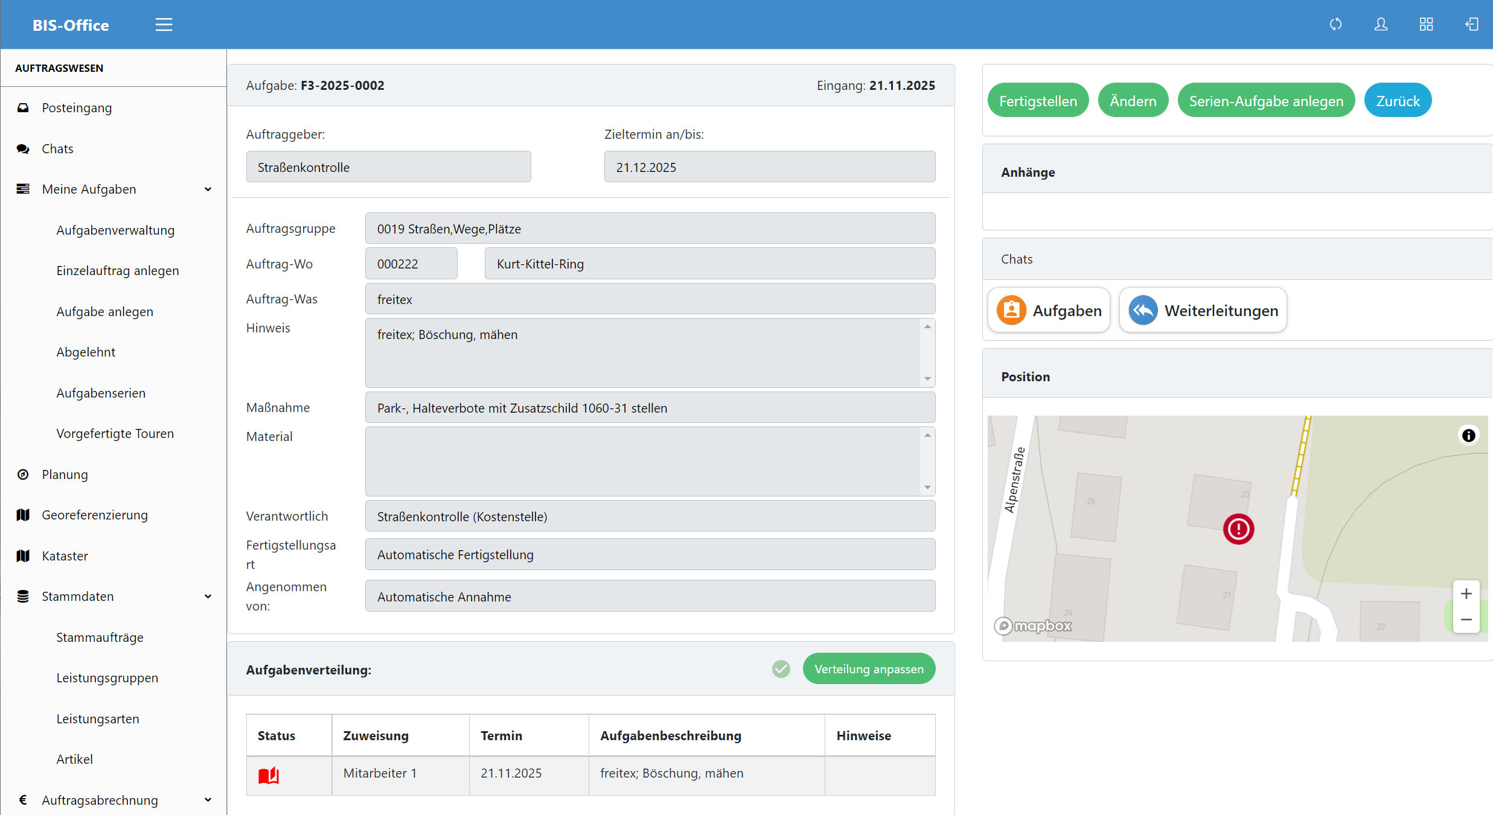
Task: Click the orange Aufgaben chat icon
Action: pyautogui.click(x=1011, y=310)
